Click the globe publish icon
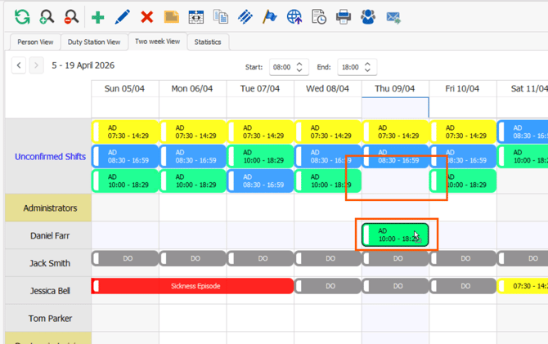 click(294, 16)
